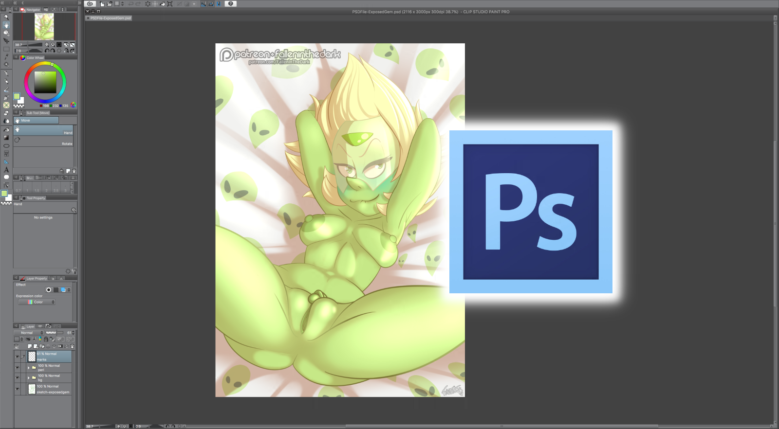Choose the Move Layer tool
779x429 pixels.
[x=6, y=41]
